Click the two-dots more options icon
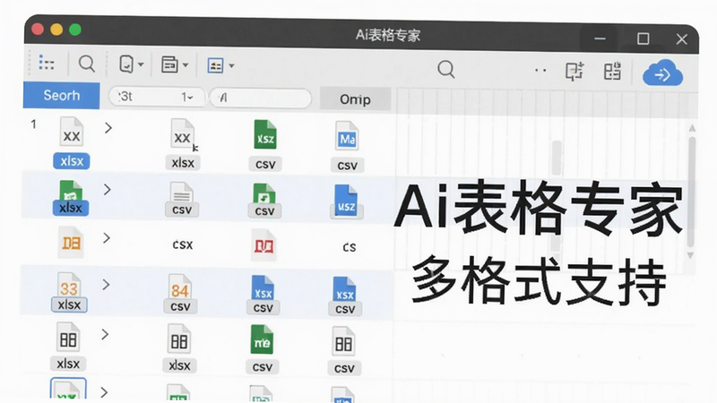 540,71
